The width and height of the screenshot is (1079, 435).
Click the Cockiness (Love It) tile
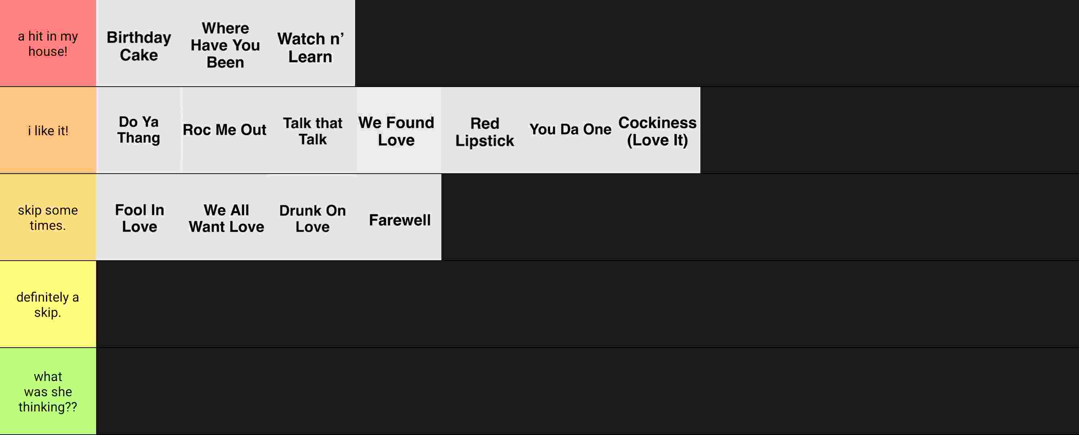[657, 130]
